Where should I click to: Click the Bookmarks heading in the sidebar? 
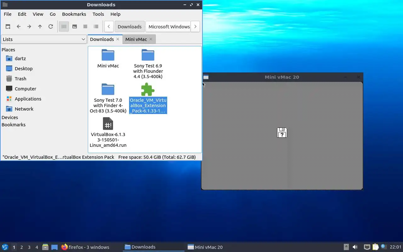pyautogui.click(x=14, y=125)
